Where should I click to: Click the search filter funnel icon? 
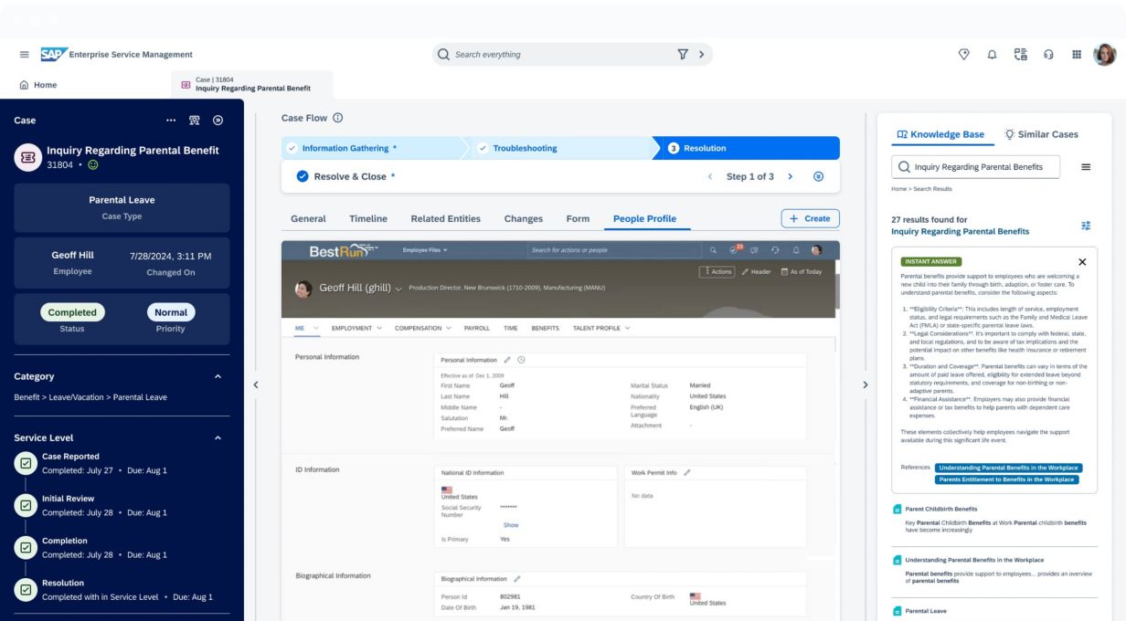pos(682,55)
